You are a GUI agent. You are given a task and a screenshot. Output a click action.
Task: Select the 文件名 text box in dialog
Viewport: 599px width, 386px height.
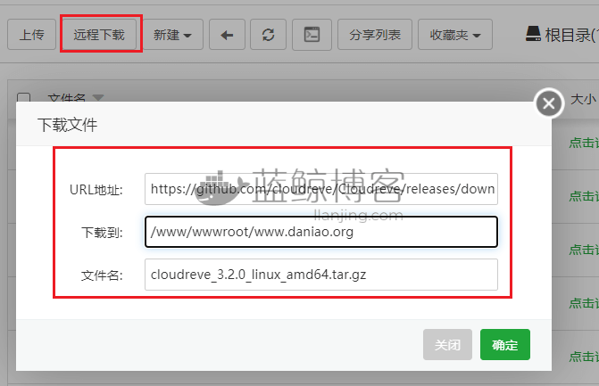(x=320, y=275)
